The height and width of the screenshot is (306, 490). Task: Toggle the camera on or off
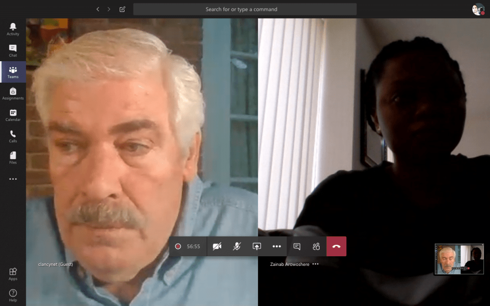tap(217, 246)
